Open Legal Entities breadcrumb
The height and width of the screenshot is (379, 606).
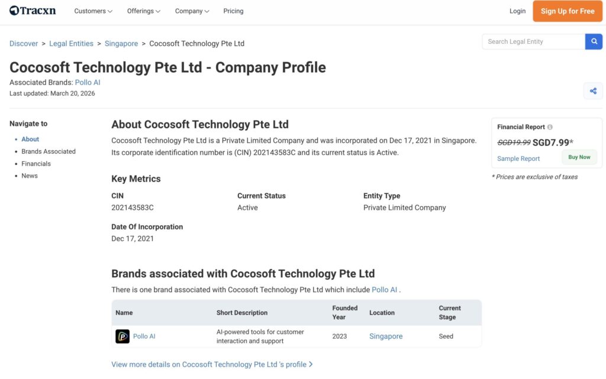tap(71, 44)
